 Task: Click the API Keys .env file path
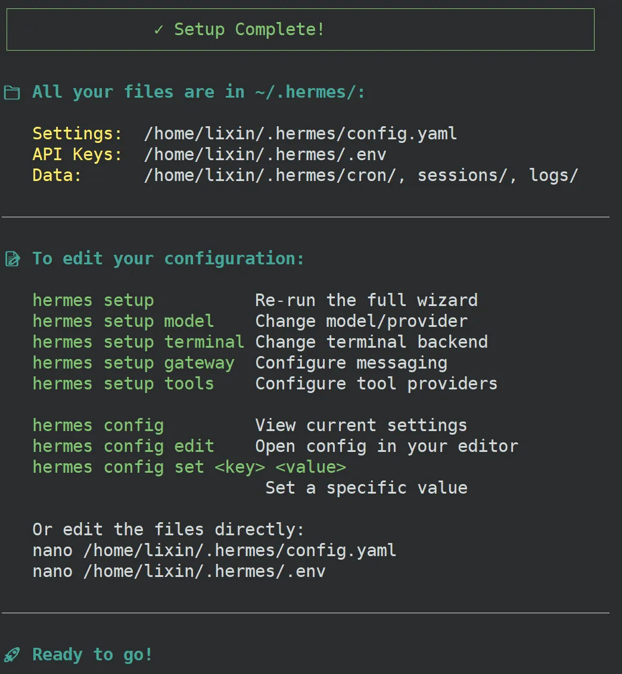[265, 155]
